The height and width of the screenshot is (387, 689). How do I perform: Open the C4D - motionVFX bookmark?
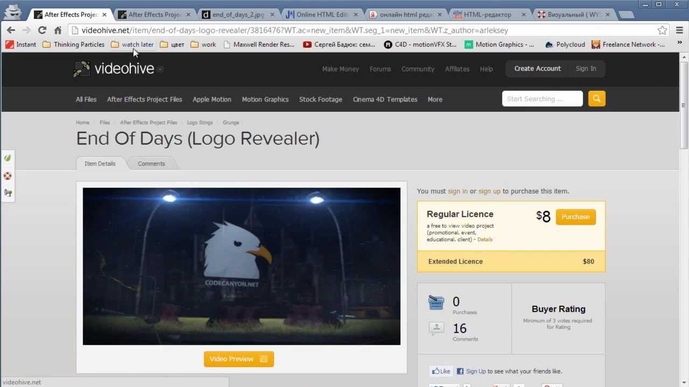click(x=420, y=45)
